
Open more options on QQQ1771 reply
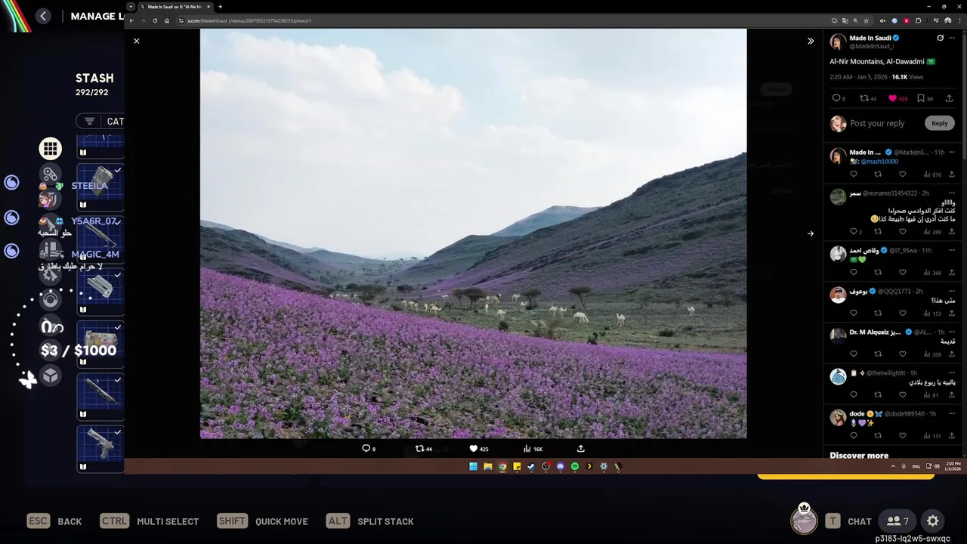click(x=952, y=291)
